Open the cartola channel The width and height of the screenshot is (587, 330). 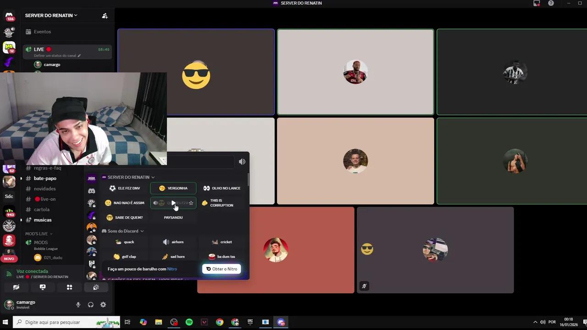tap(42, 209)
